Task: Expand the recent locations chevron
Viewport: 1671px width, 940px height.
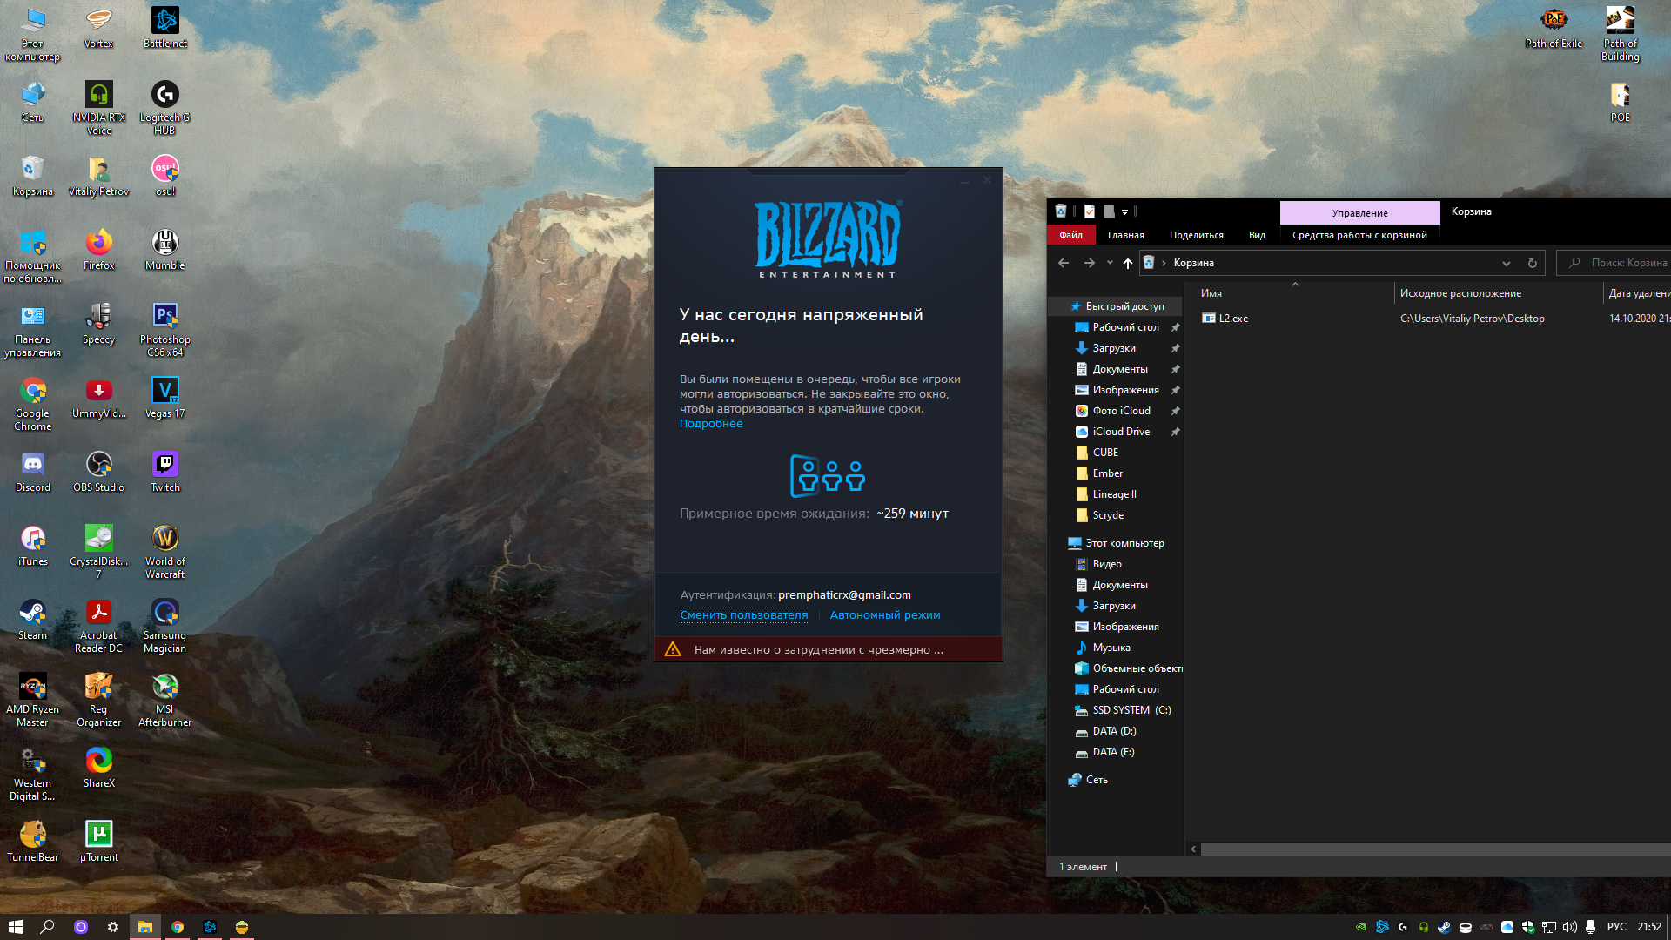Action: [x=1110, y=263]
